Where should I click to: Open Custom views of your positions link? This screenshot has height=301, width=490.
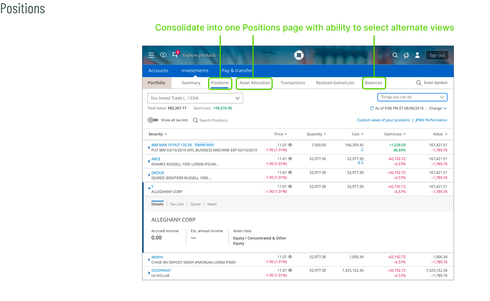point(383,120)
